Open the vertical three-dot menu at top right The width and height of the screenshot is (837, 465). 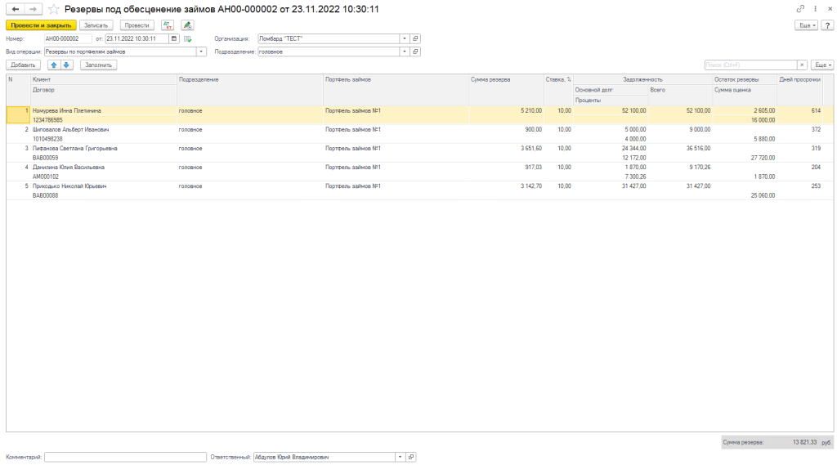coord(815,8)
